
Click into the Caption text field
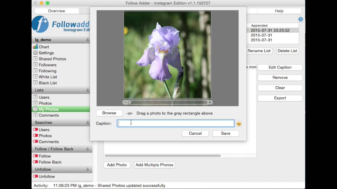coord(176,123)
